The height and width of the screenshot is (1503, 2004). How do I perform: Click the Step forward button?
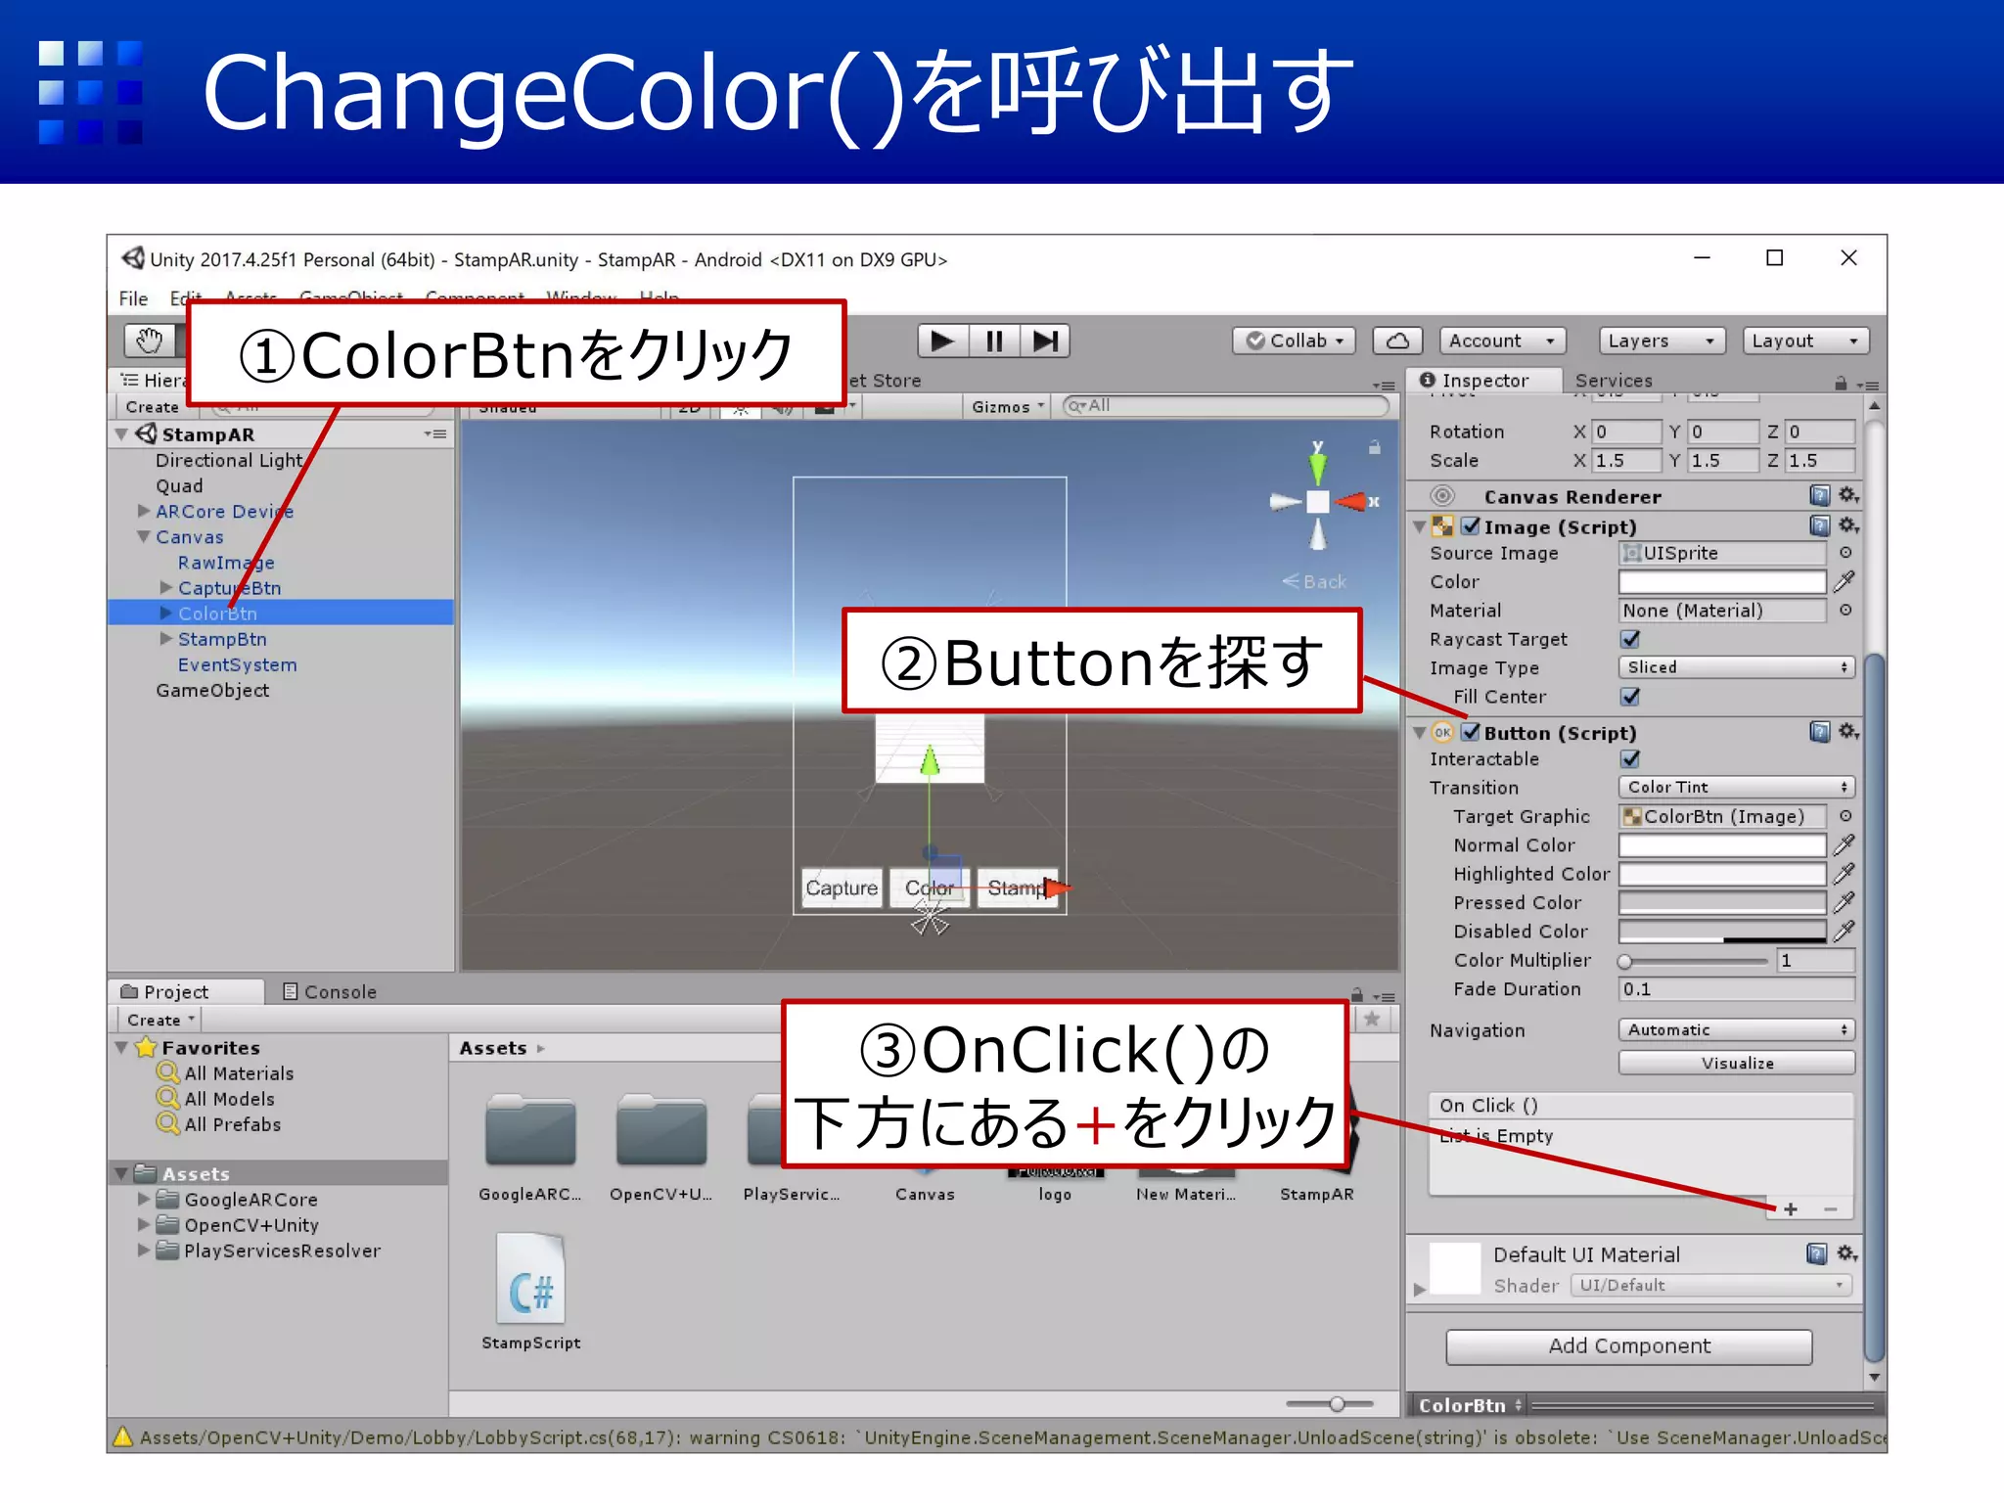point(1045,341)
